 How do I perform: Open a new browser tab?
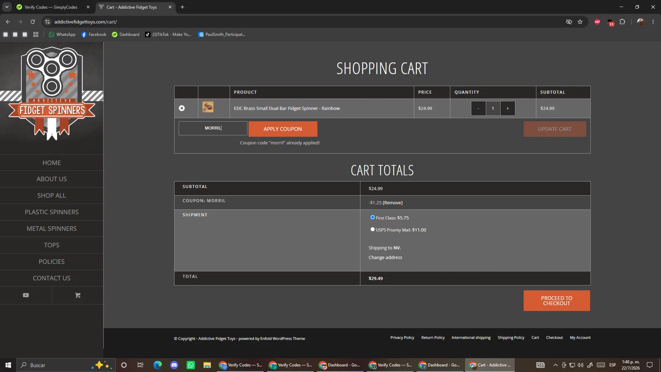pyautogui.click(x=182, y=7)
